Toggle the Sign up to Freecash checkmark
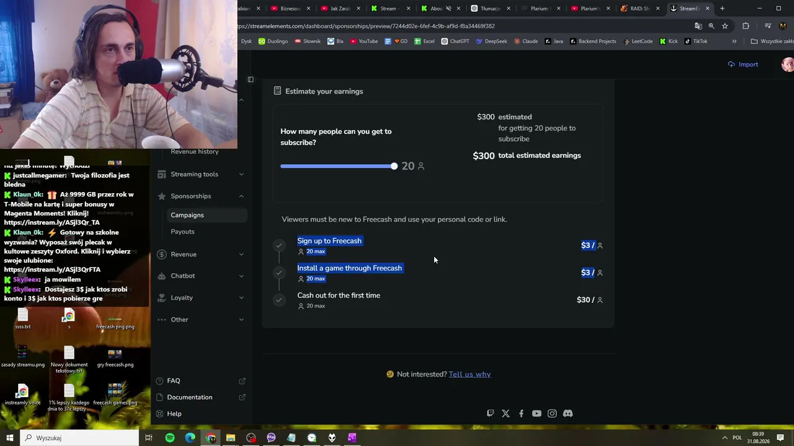 [279, 245]
